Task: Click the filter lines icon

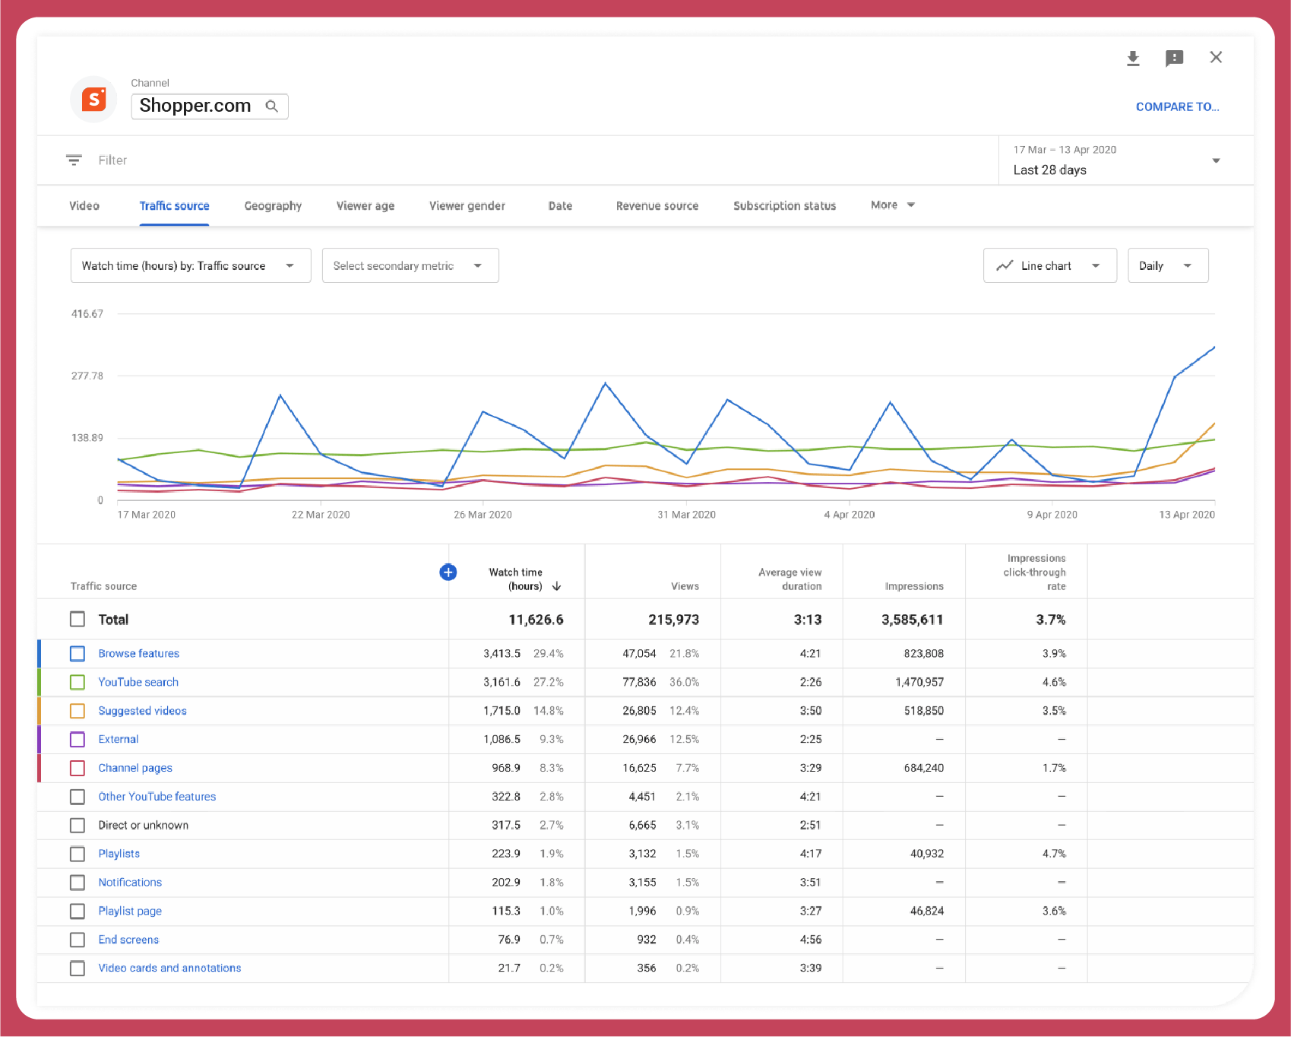Action: coord(74,160)
